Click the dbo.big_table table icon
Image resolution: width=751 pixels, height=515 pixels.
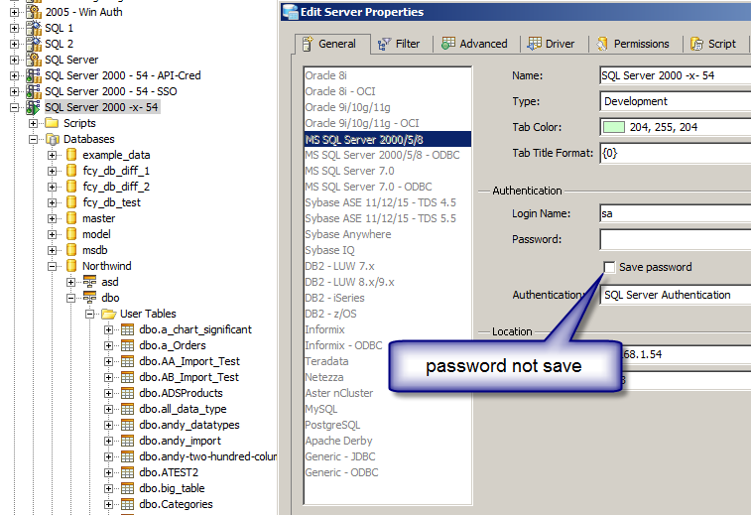click(x=127, y=488)
